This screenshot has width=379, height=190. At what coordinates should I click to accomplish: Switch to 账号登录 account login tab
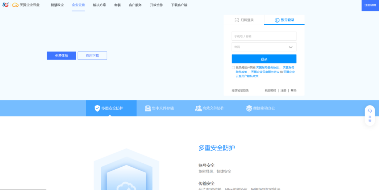click(x=284, y=20)
